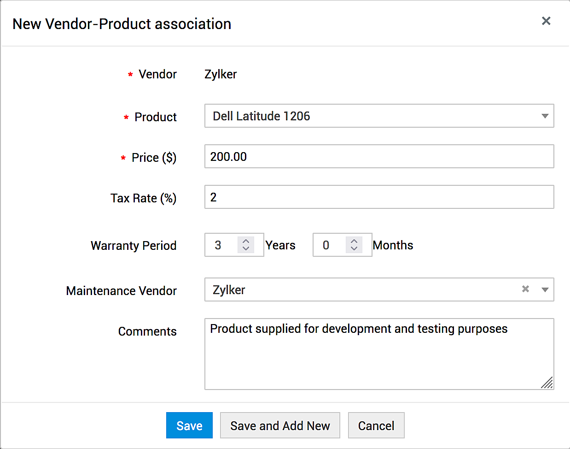Open the Maintenance Vendor dropdown arrow

click(x=545, y=290)
